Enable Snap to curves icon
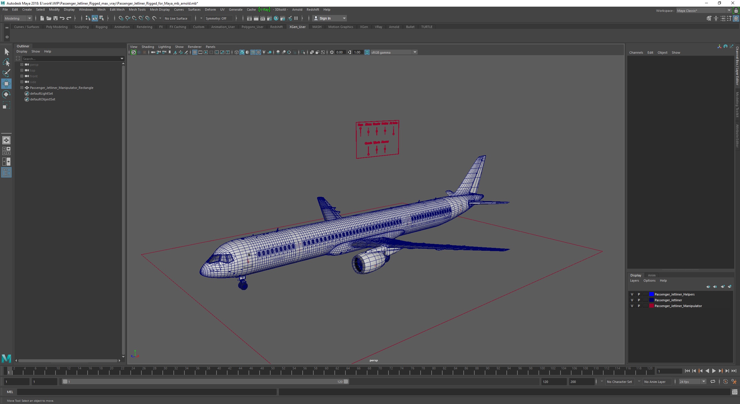740x404 pixels. pos(127,18)
